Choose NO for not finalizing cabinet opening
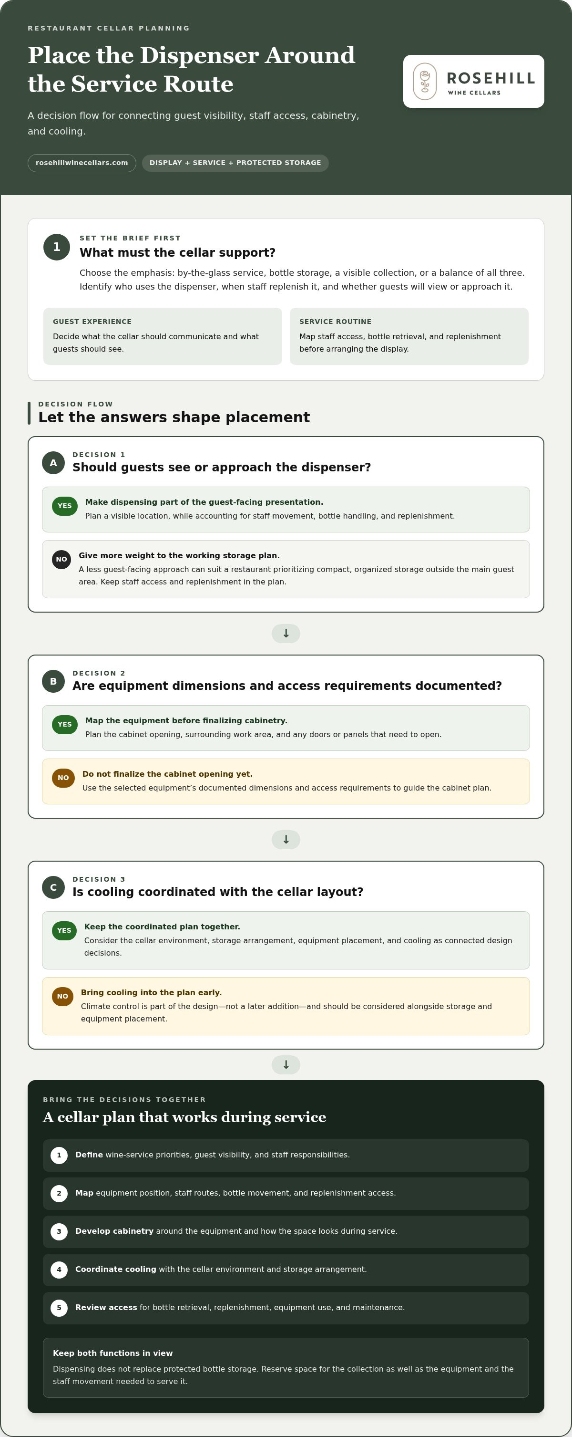Screen dimensions: 572x1437 63,778
